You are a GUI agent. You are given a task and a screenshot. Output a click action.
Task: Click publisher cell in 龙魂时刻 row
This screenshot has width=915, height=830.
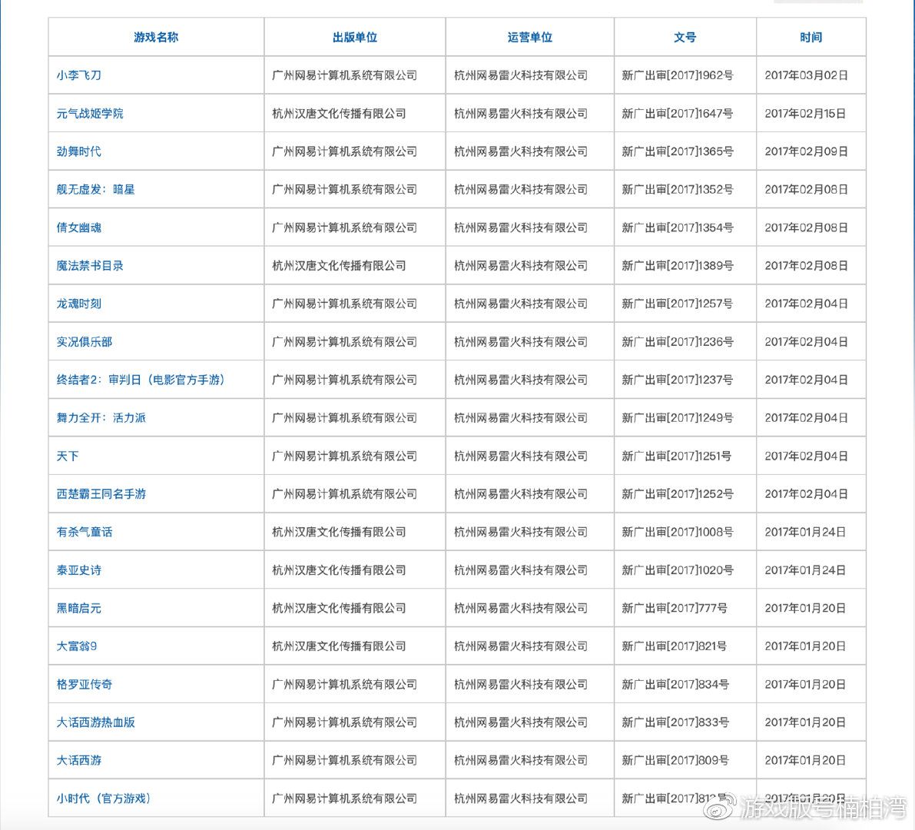[355, 304]
